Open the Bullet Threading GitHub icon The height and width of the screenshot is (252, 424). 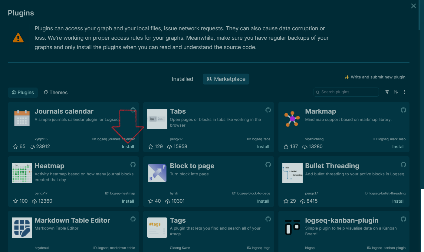click(x=403, y=164)
